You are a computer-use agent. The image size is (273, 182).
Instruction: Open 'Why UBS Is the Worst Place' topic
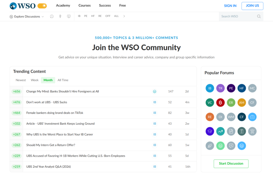click(x=59, y=134)
